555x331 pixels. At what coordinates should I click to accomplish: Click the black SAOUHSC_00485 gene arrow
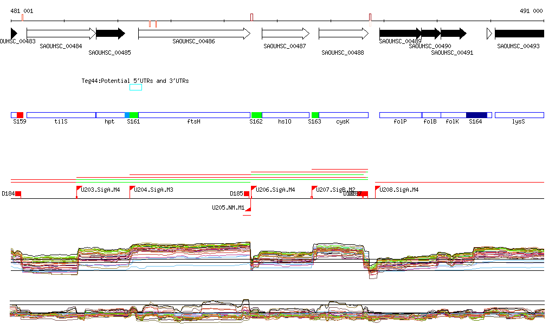111,34
